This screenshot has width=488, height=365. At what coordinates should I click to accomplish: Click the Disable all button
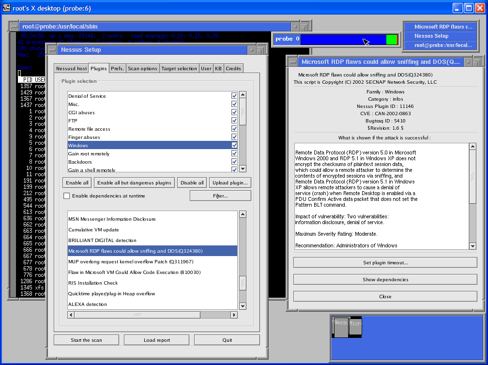tap(192, 182)
